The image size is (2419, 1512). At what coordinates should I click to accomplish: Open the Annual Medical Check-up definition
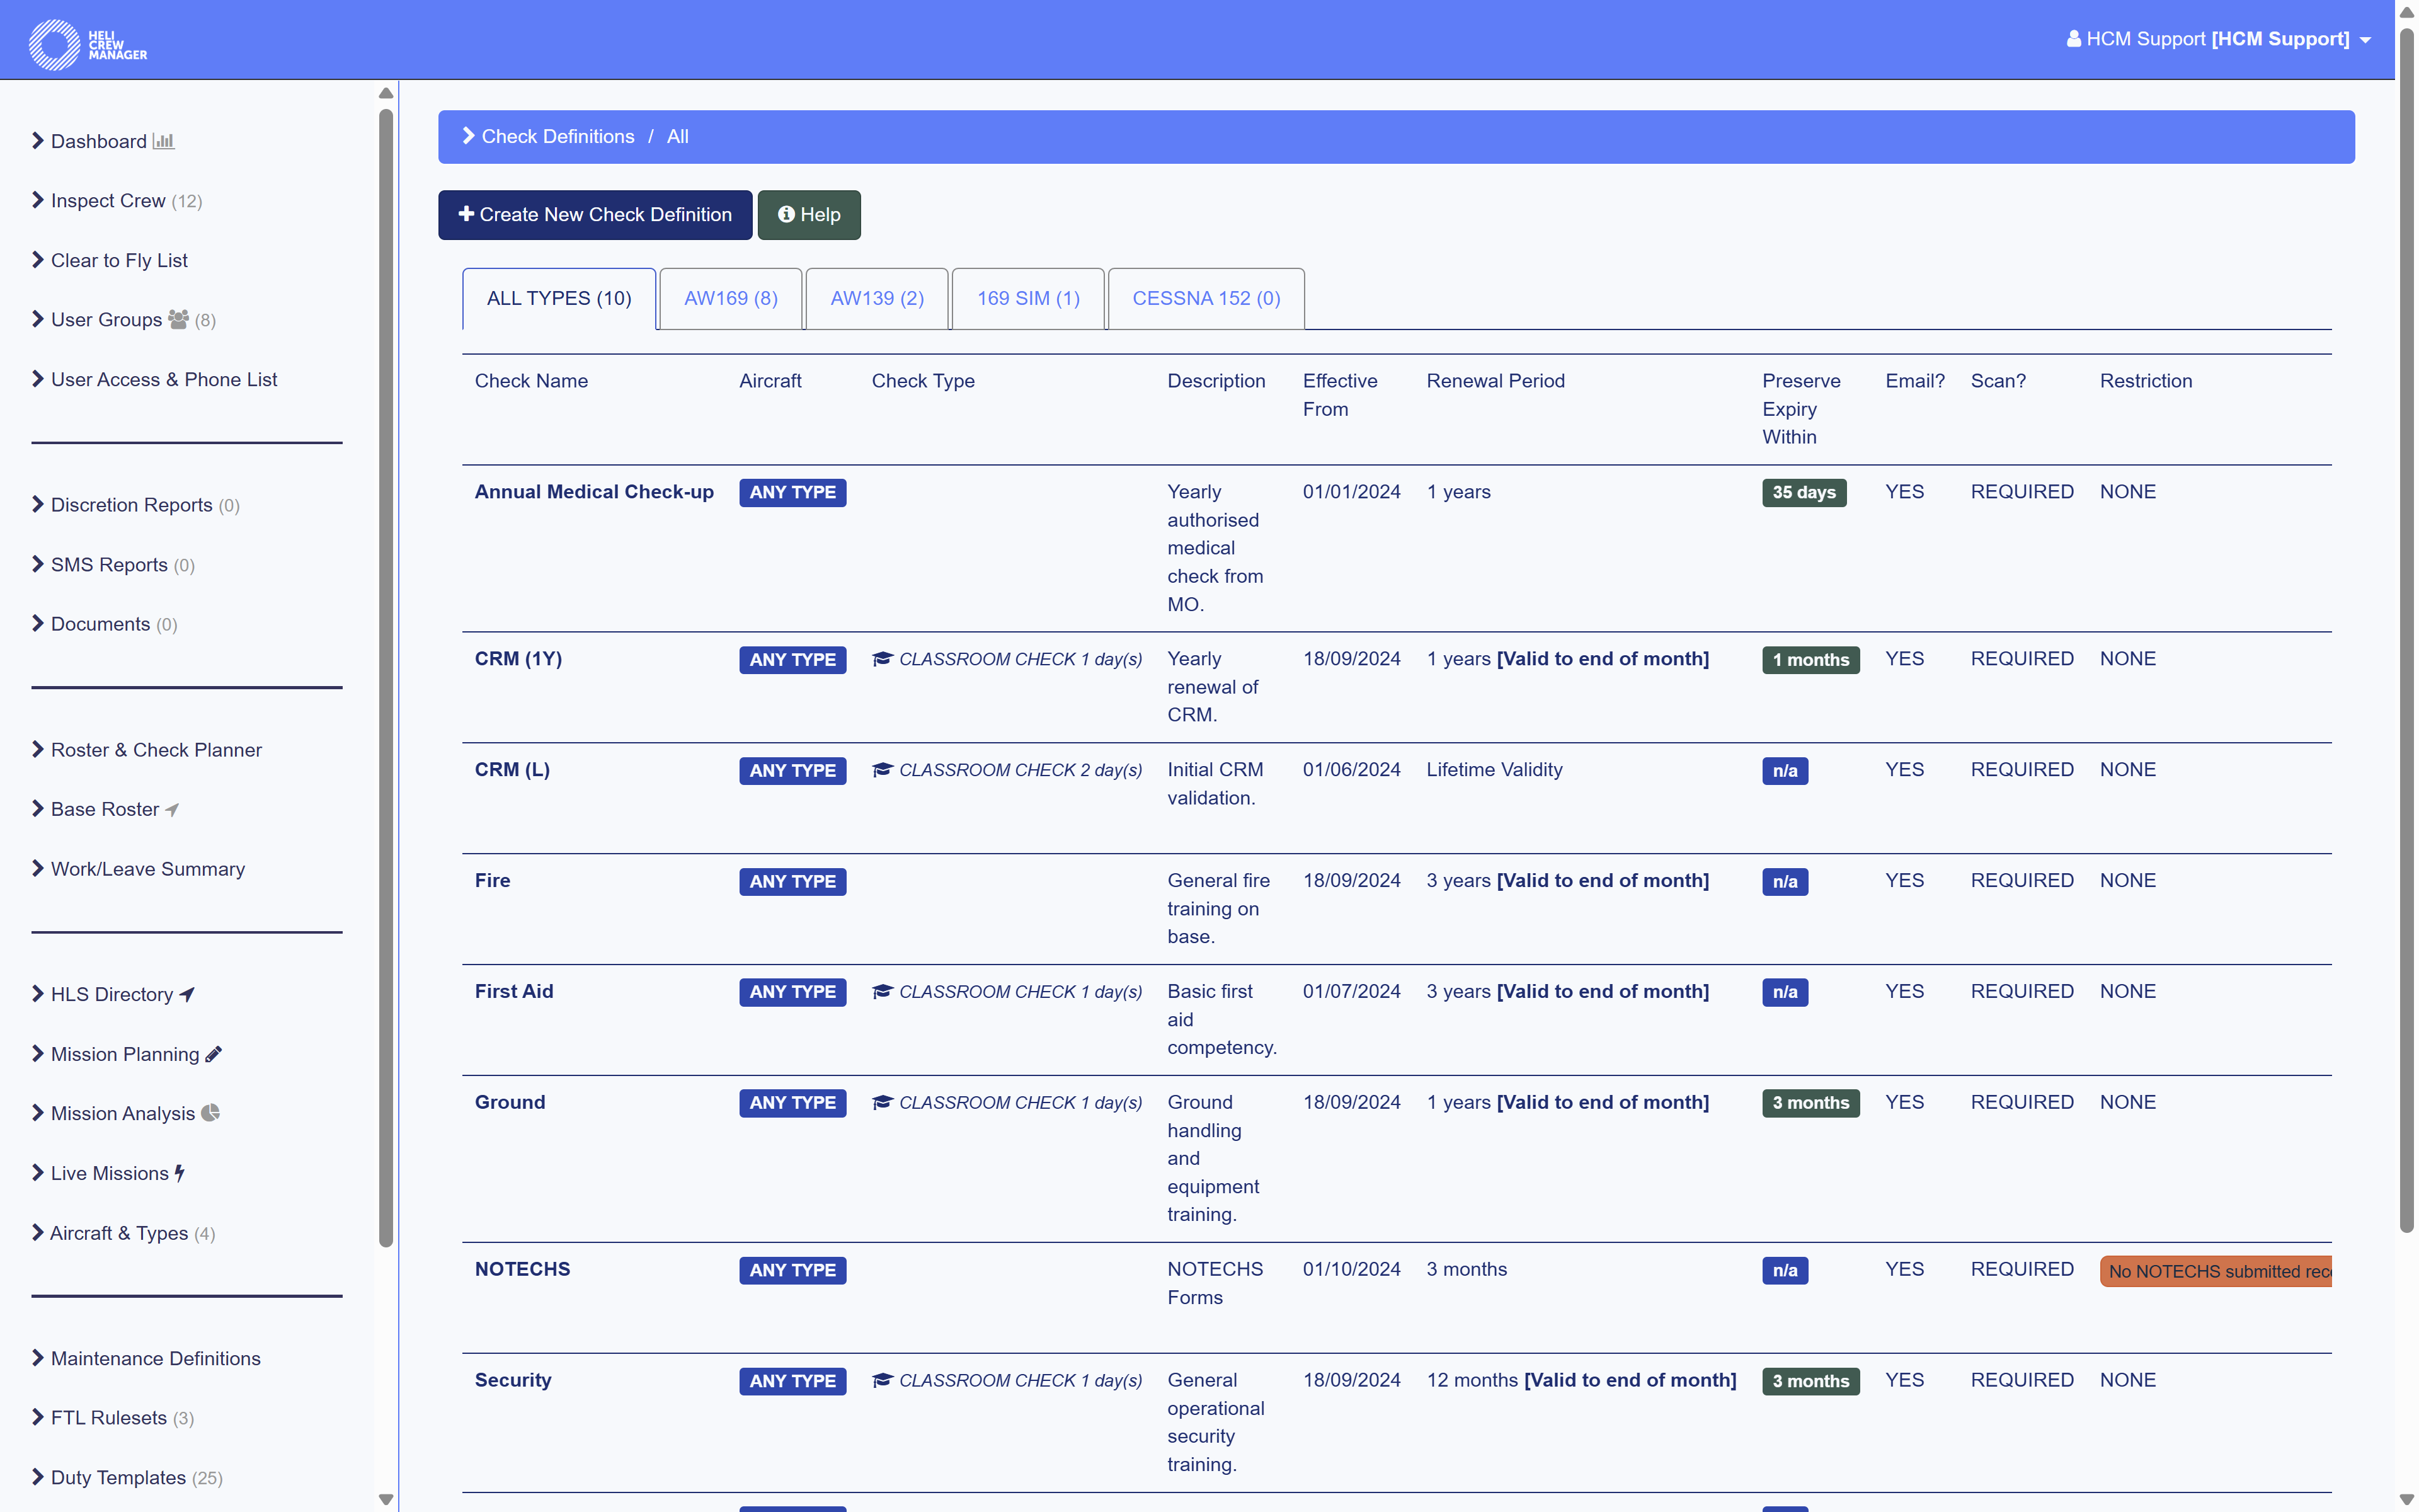pos(594,492)
